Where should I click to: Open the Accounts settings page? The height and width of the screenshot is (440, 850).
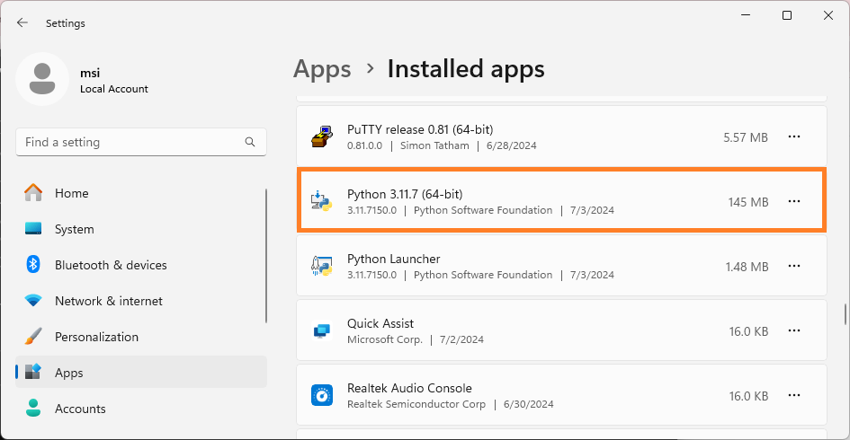point(80,409)
